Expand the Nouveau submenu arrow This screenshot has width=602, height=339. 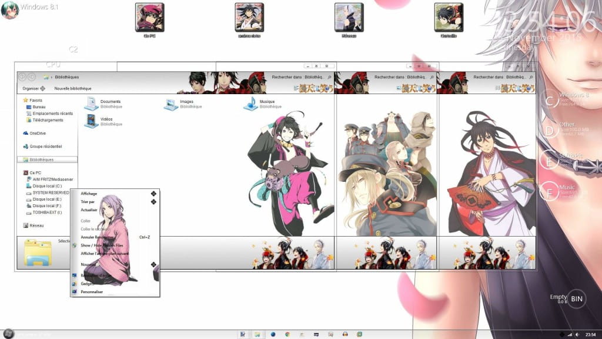(153, 265)
